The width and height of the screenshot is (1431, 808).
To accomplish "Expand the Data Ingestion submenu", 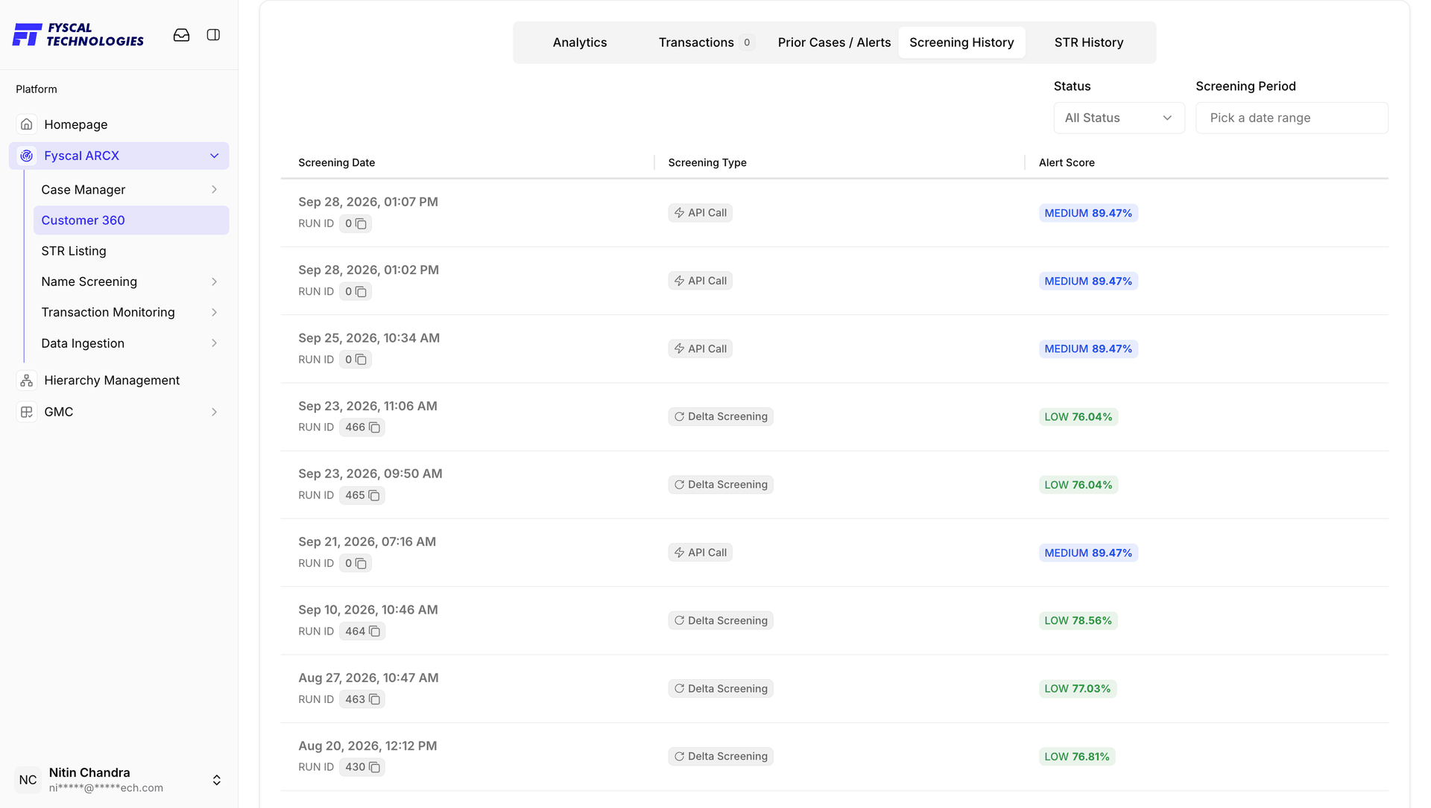I will 215,343.
